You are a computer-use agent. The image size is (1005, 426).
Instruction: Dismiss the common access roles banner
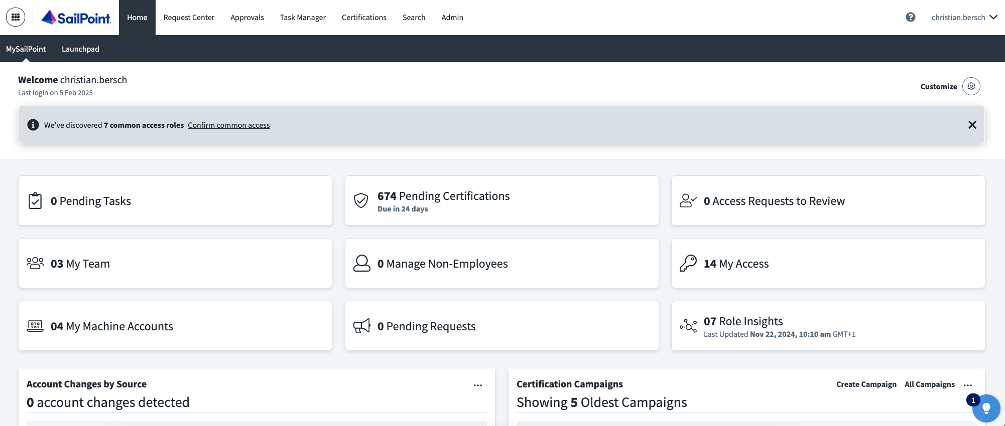click(x=972, y=125)
